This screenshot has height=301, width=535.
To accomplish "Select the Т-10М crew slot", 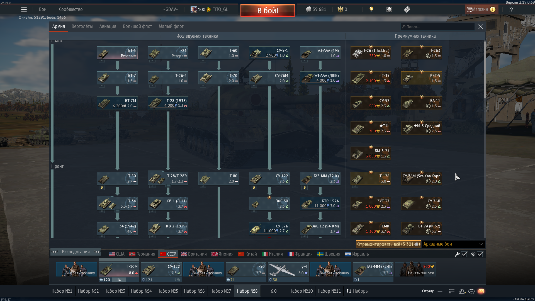I will point(119,269).
